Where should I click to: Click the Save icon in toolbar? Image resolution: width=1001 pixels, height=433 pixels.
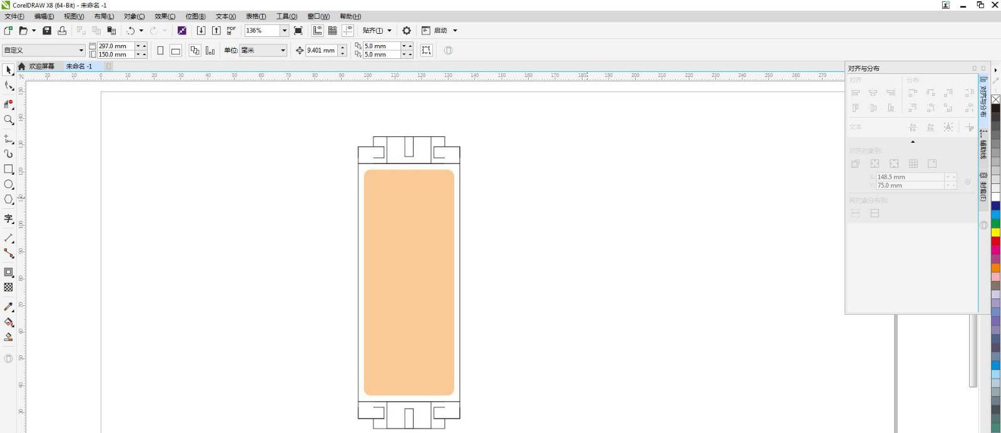47,31
